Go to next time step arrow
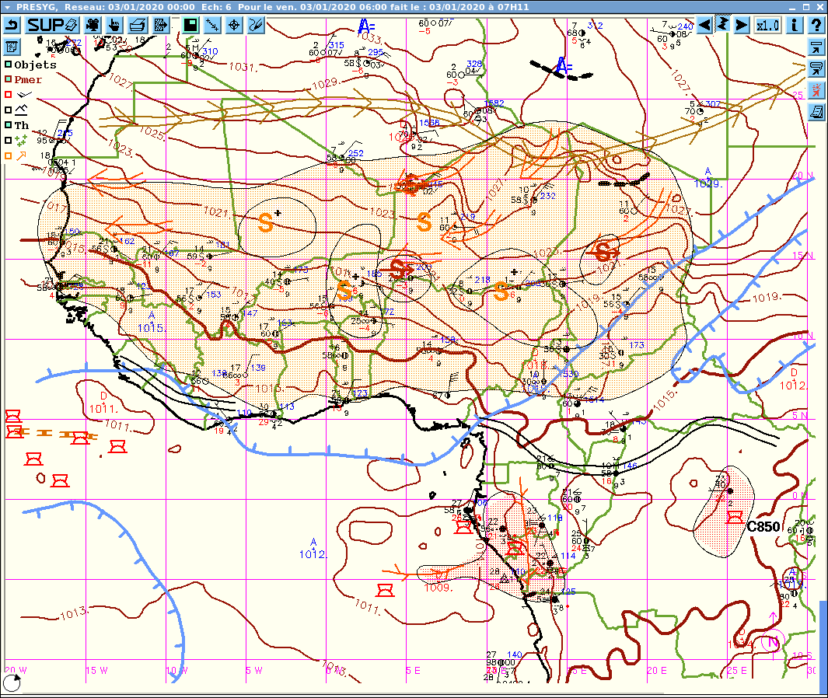The width and height of the screenshot is (828, 698). (x=742, y=25)
